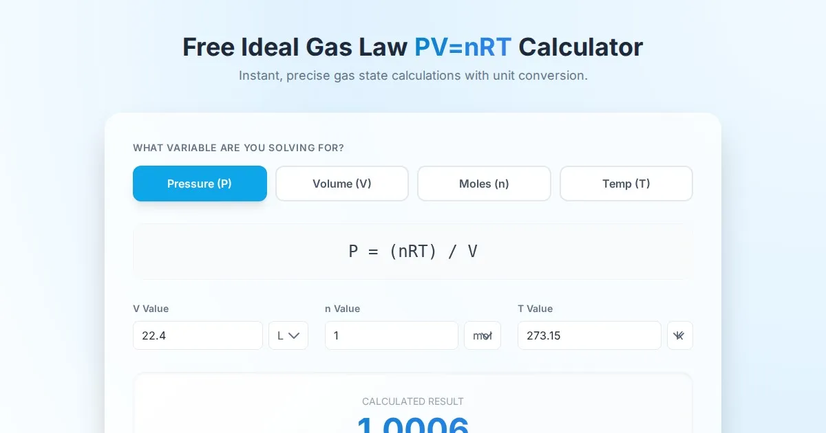826x433 pixels.
Task: Click the "Calculated Result" caption
Action: point(412,401)
